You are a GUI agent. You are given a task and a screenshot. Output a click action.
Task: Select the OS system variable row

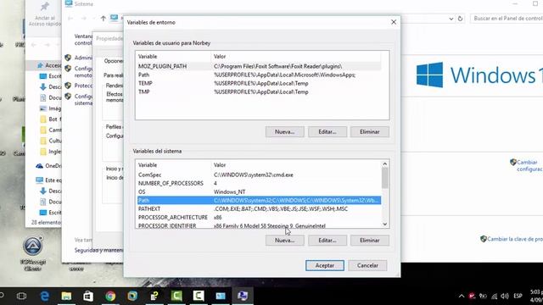click(x=259, y=192)
